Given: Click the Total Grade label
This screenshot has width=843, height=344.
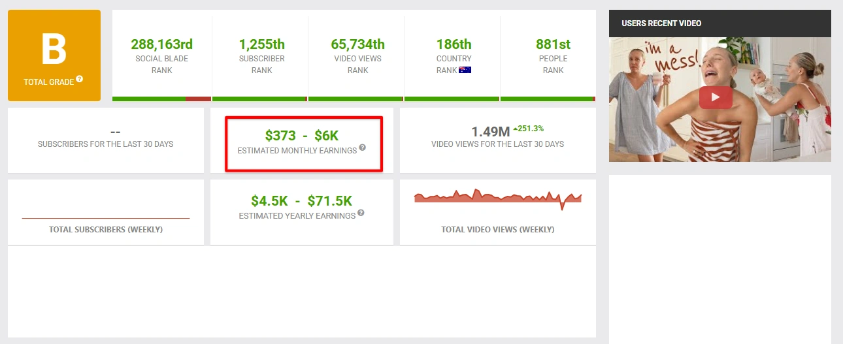Looking at the screenshot, I should coord(48,82).
